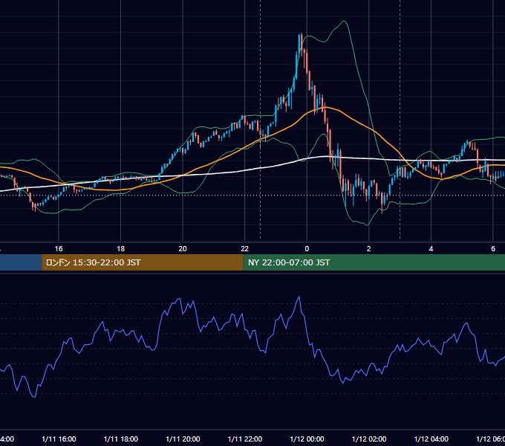505x446 pixels.
Task: Select the ロンドン 15:30-22:00 JST session bar
Action: [143, 262]
